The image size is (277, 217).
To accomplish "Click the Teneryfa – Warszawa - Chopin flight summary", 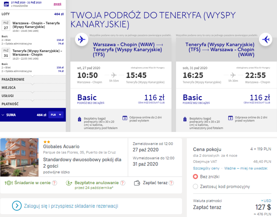I will pos(37,53).
